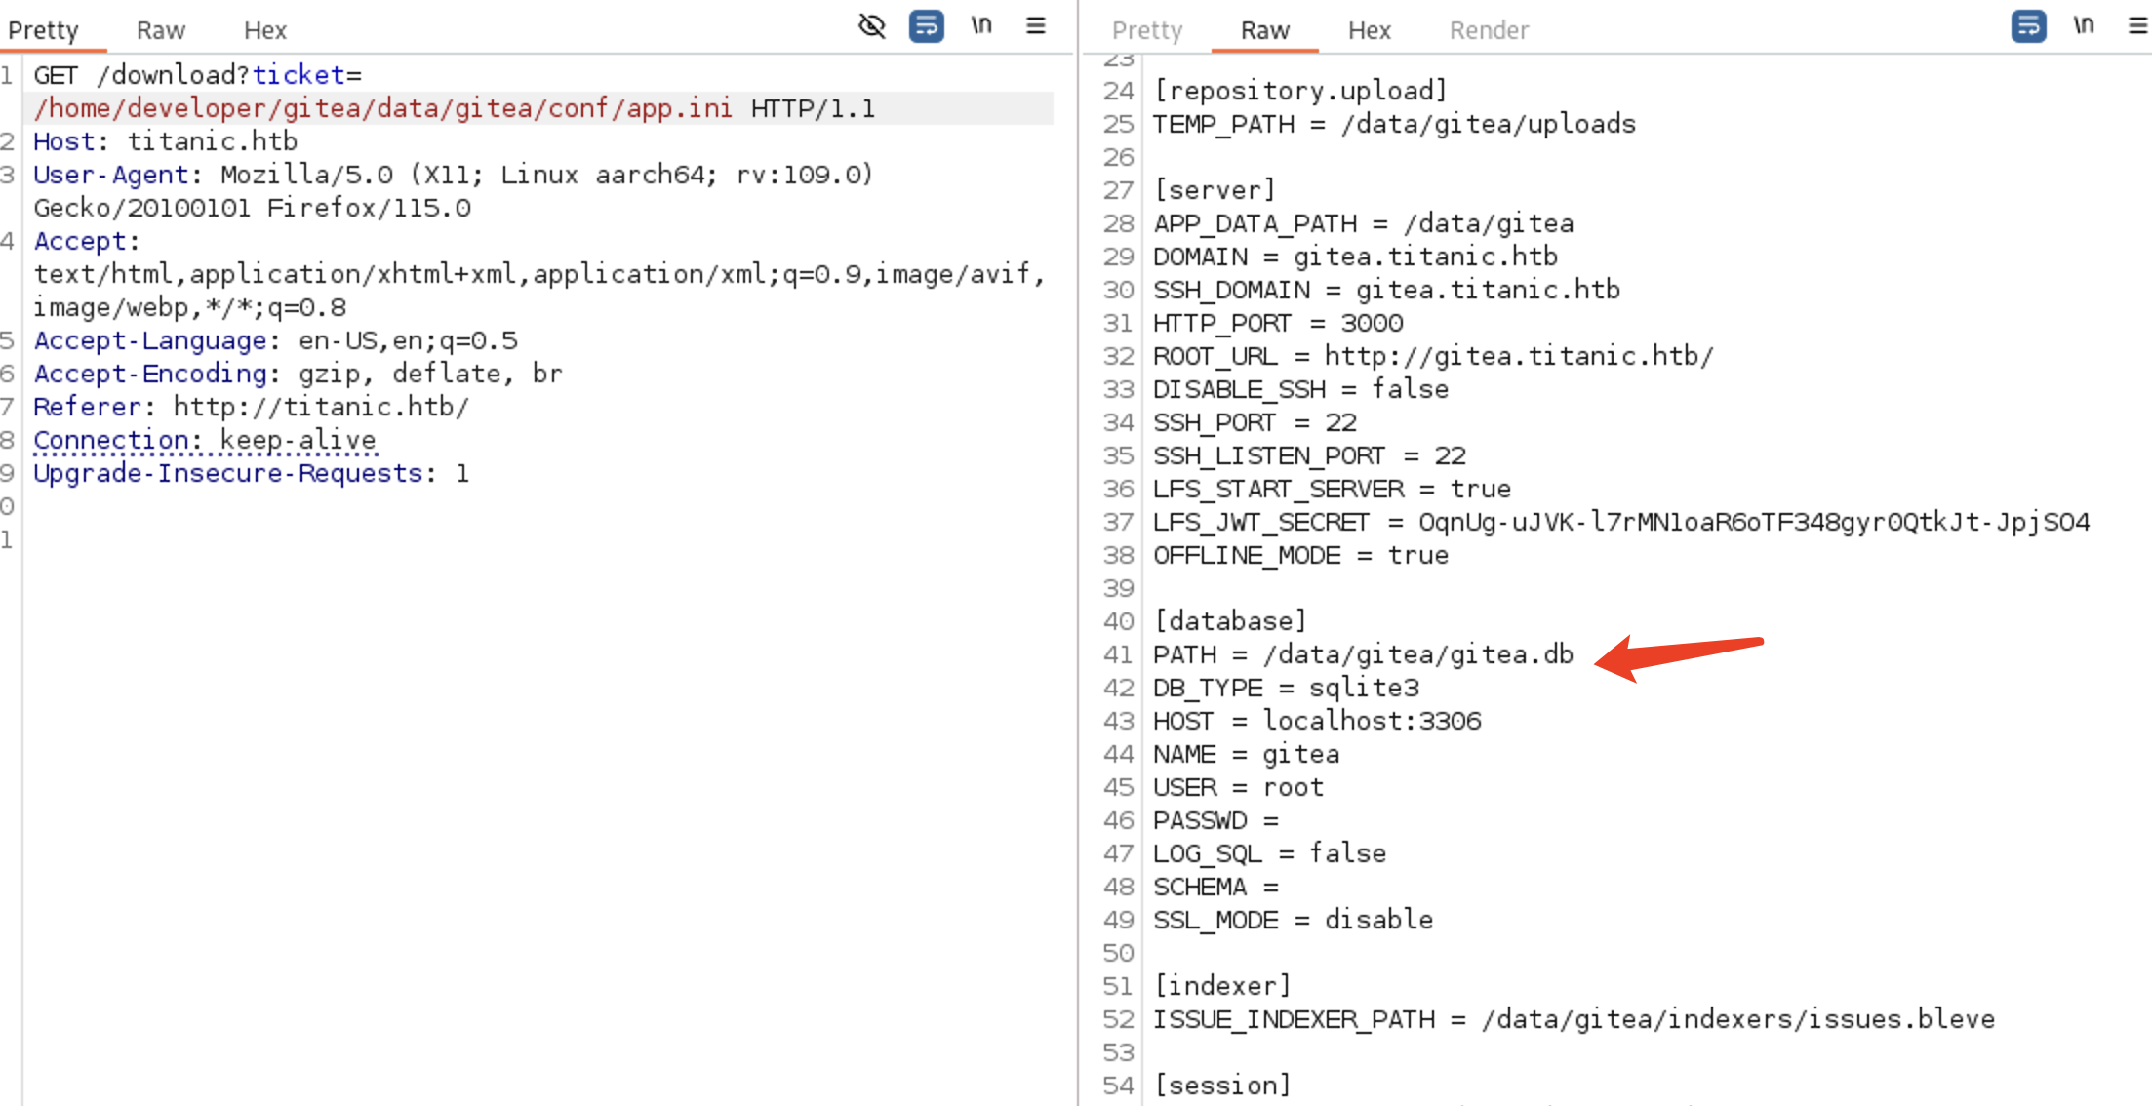The height and width of the screenshot is (1106, 2152).
Task: Open request panel Hex tab
Action: point(264,30)
